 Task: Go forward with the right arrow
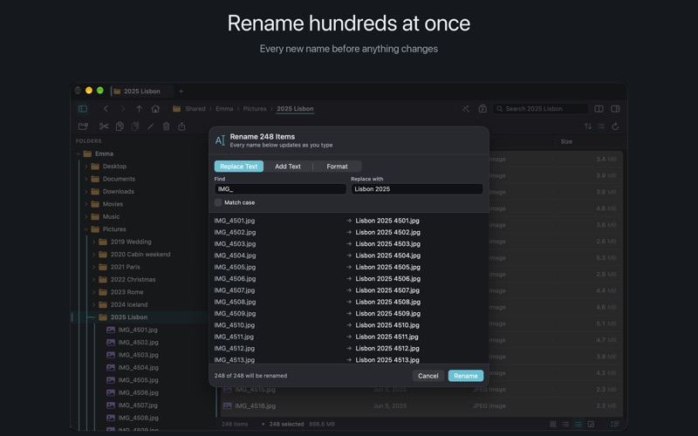[123, 108]
